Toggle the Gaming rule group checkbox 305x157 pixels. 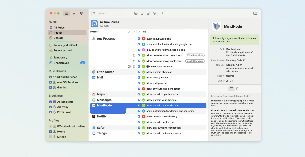[x=50, y=88]
